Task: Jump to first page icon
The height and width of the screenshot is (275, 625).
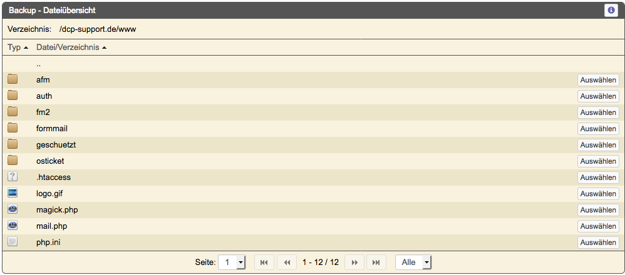Action: [264, 262]
